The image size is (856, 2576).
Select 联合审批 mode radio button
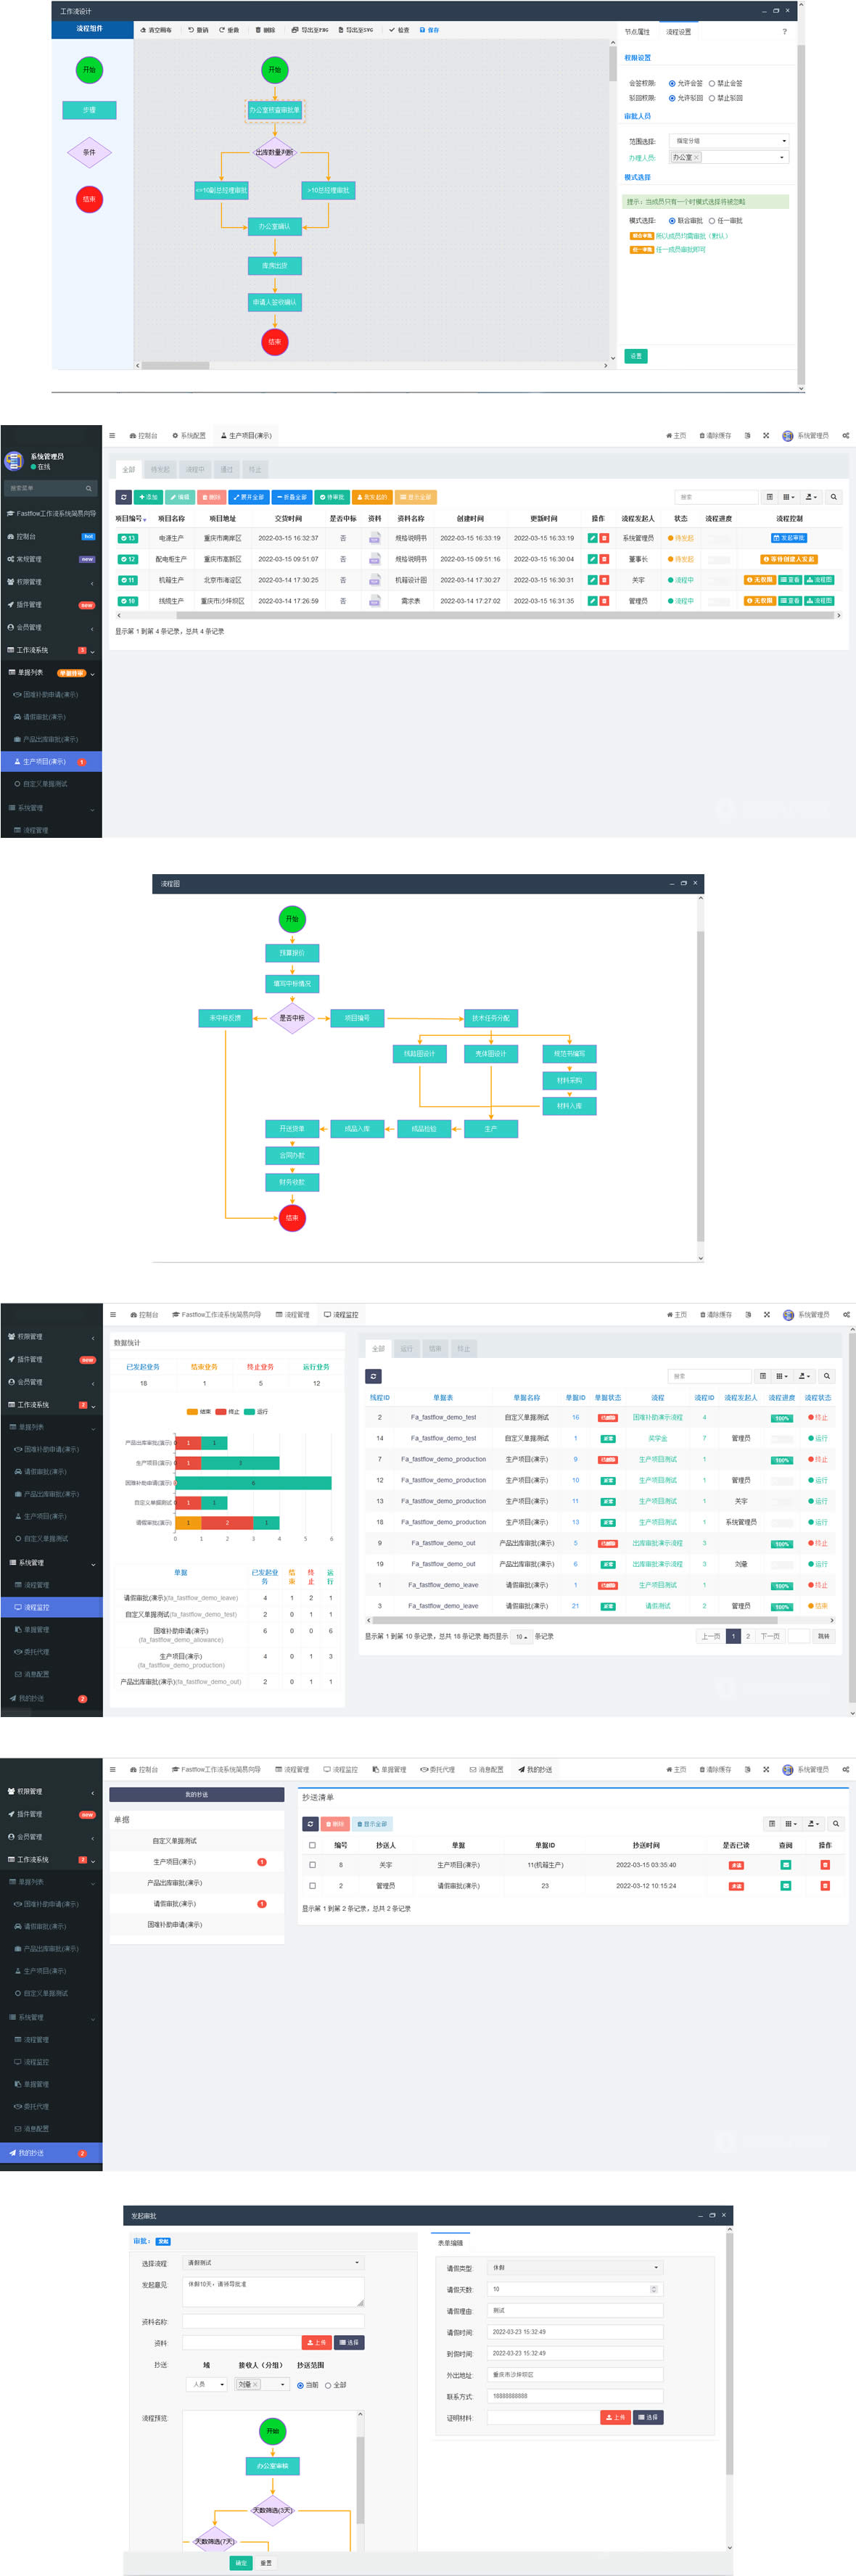(x=672, y=221)
